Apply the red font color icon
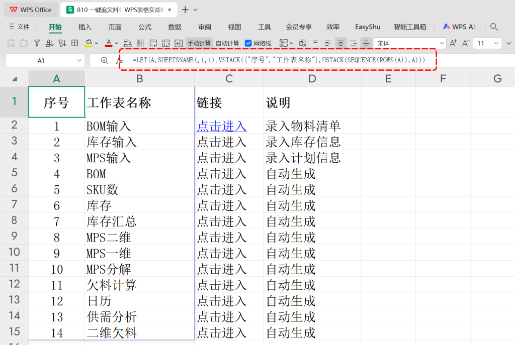 coord(109,43)
